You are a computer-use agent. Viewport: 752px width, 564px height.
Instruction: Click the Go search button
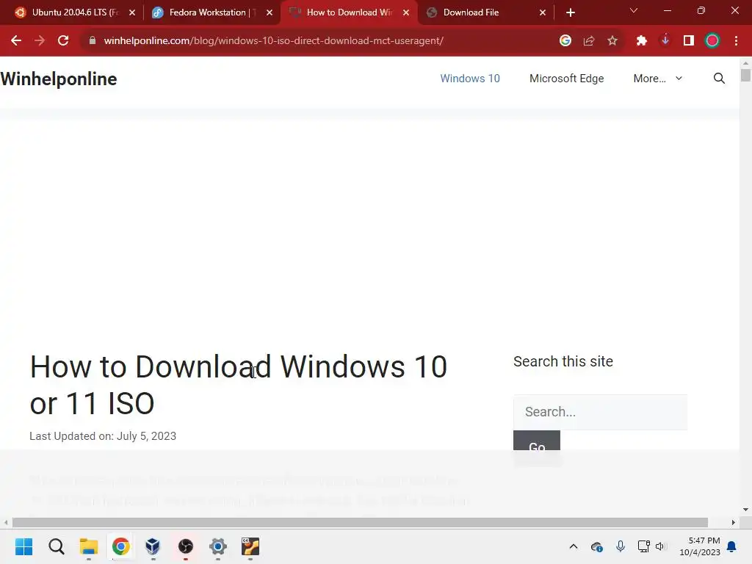click(537, 441)
